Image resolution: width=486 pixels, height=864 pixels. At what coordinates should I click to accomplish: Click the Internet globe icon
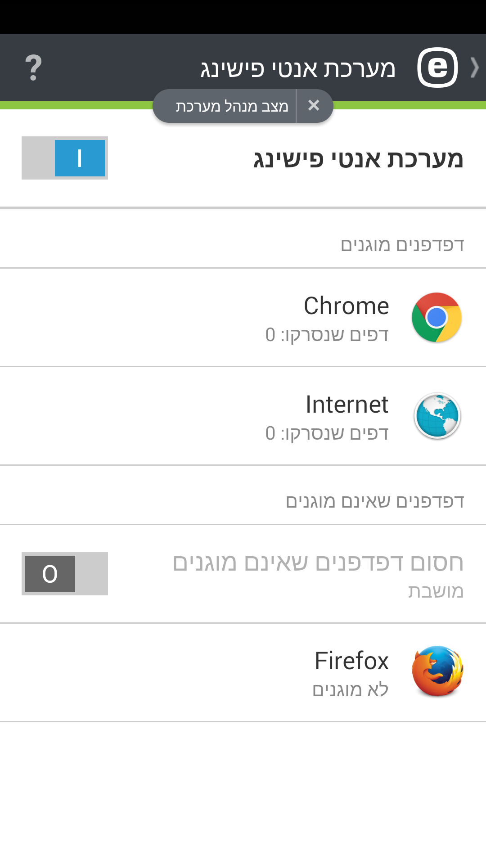pos(437,416)
